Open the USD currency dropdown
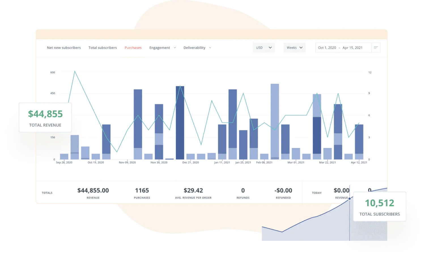 [264, 48]
